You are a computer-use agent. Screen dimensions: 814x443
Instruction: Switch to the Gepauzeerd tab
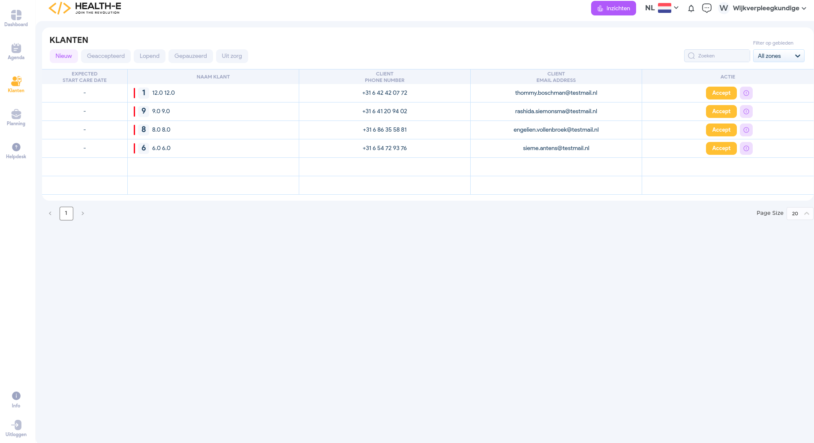click(x=190, y=56)
